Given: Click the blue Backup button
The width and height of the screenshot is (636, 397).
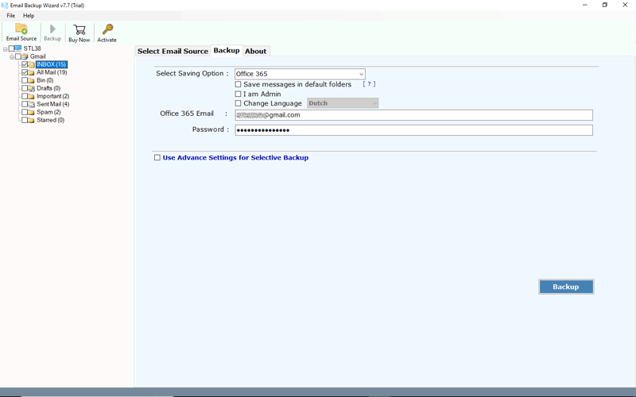Looking at the screenshot, I should [566, 287].
